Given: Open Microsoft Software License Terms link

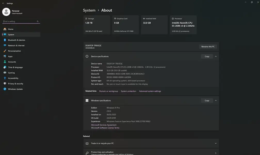Looking at the screenshot, I should (x=105, y=128).
